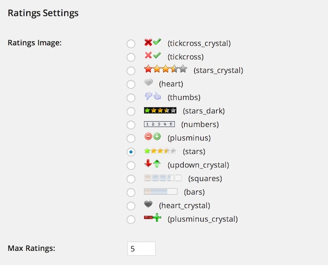
Task: Click the dark heart_crystal icon
Action: pos(149,204)
